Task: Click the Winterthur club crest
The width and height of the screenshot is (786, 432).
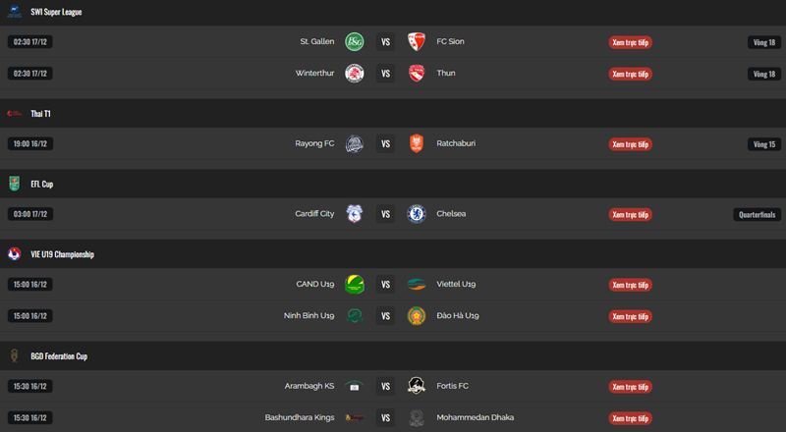Action: (x=355, y=74)
